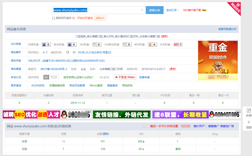The image size is (252, 156).
Task: Click the 重金招SEO合作 ad banner
Action: pos(218,60)
